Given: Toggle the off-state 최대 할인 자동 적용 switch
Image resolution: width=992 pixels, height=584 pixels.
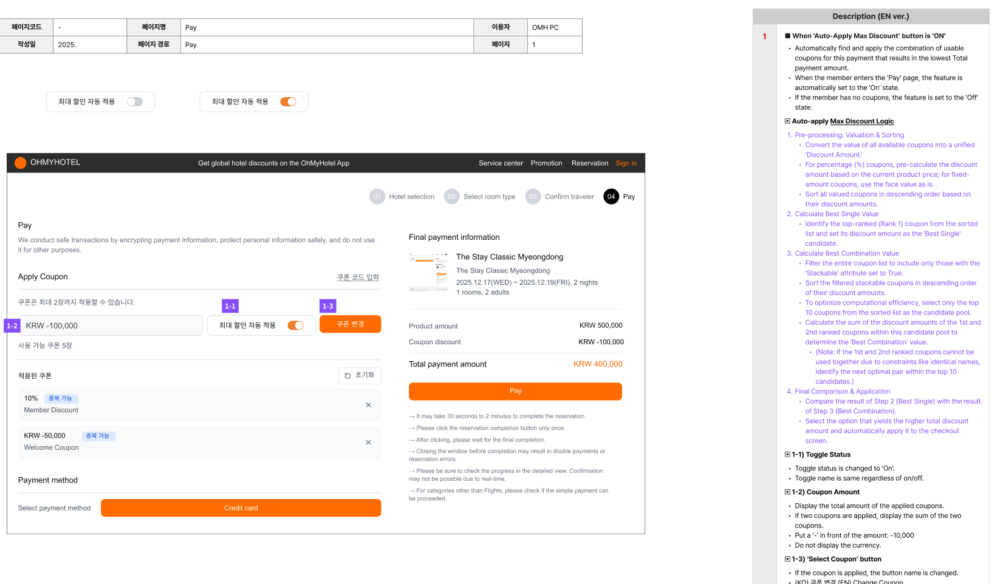Looking at the screenshot, I should point(135,102).
